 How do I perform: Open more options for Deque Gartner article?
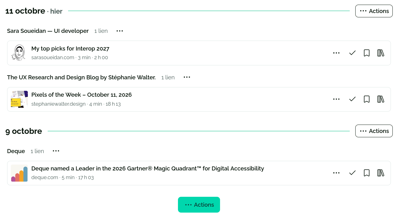[336, 173]
